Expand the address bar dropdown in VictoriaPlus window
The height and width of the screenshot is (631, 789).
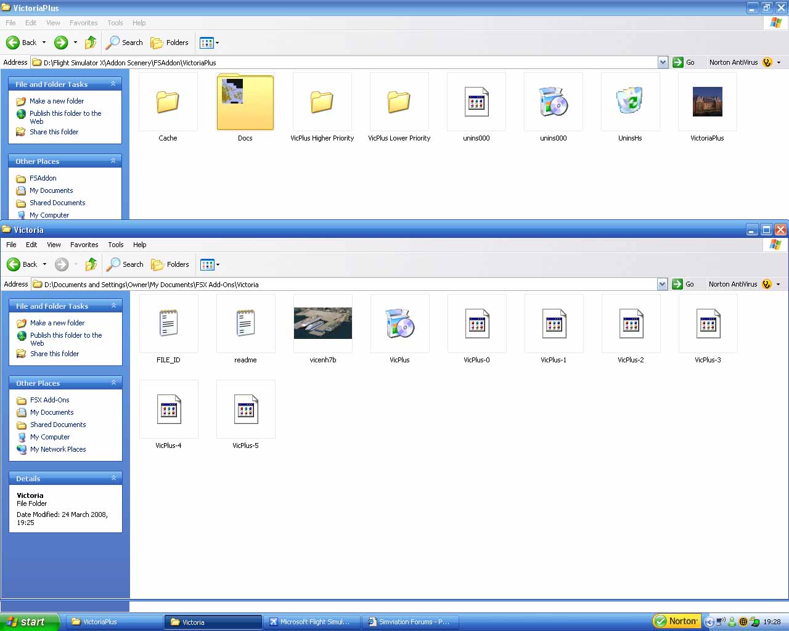coord(663,62)
